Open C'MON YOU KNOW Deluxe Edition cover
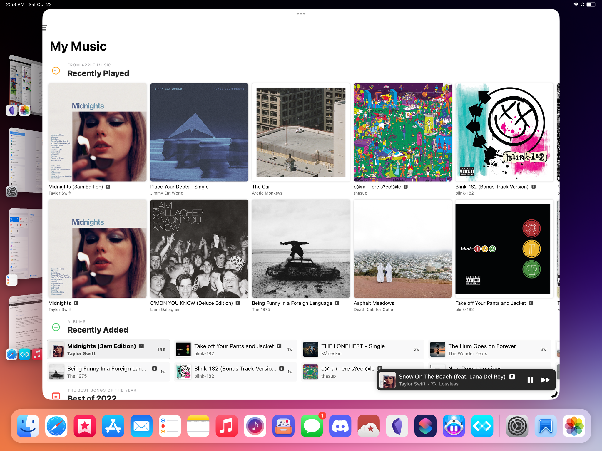 click(x=199, y=249)
